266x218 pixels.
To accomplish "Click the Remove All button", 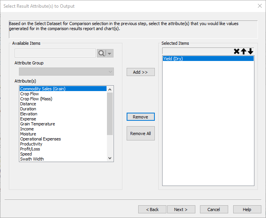I will point(141,134).
